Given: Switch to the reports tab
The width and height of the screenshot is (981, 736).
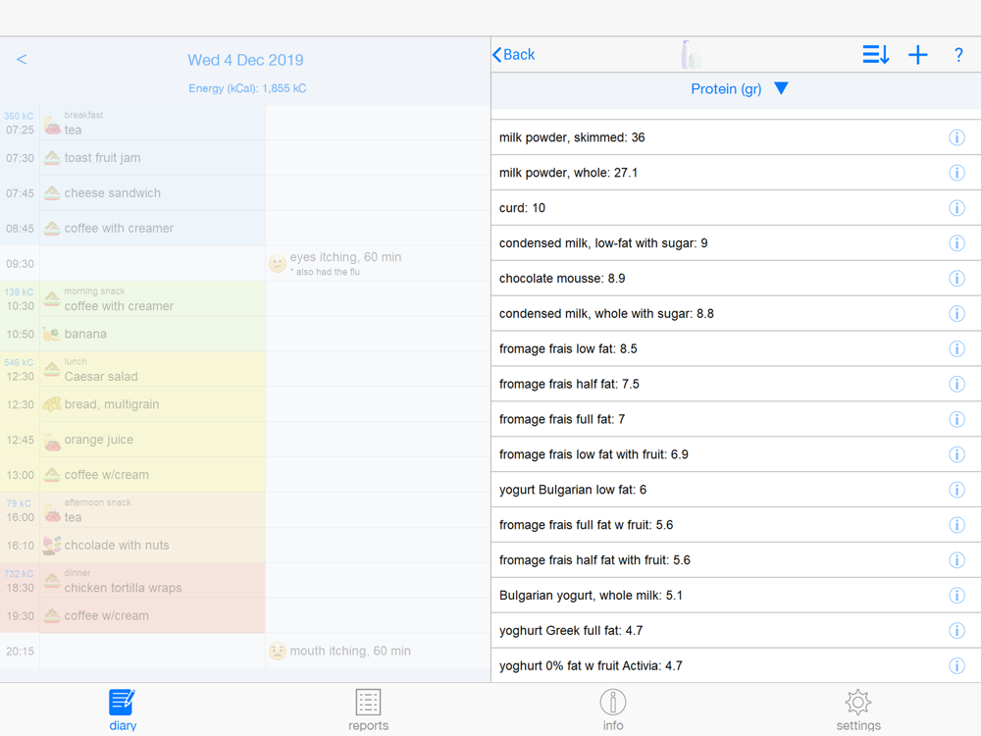Looking at the screenshot, I should click(x=368, y=710).
